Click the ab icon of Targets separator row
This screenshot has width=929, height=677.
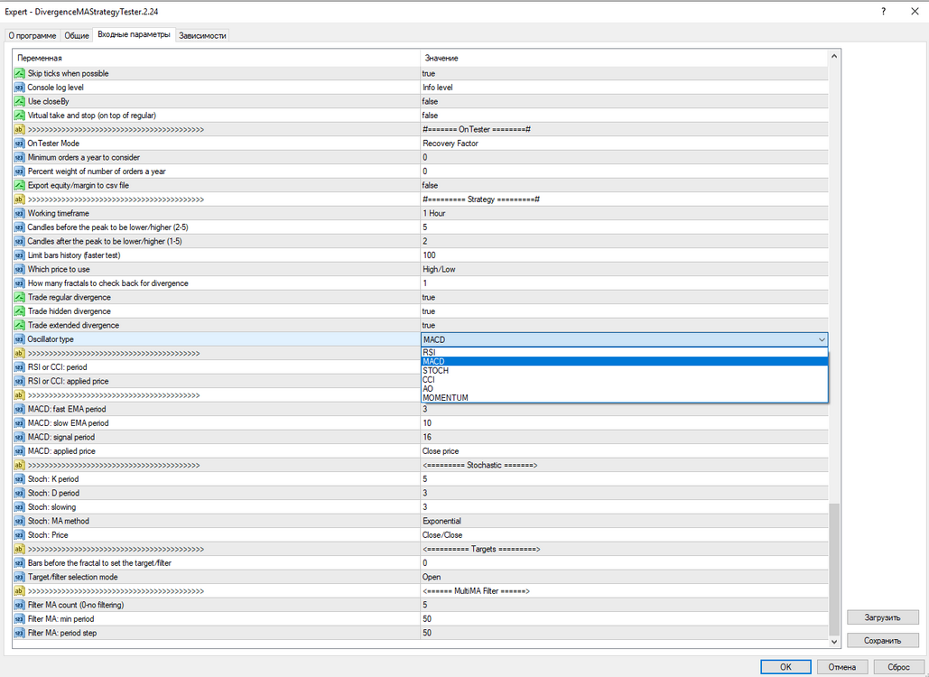[x=20, y=550]
